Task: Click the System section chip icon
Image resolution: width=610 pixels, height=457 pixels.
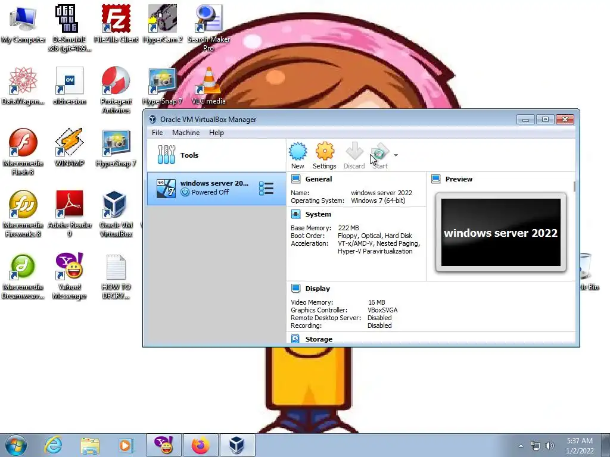Action: click(295, 214)
